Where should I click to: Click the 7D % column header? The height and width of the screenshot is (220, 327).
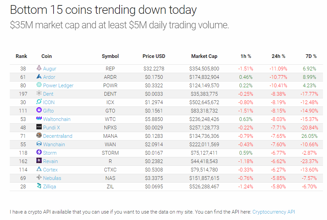[x=311, y=56]
